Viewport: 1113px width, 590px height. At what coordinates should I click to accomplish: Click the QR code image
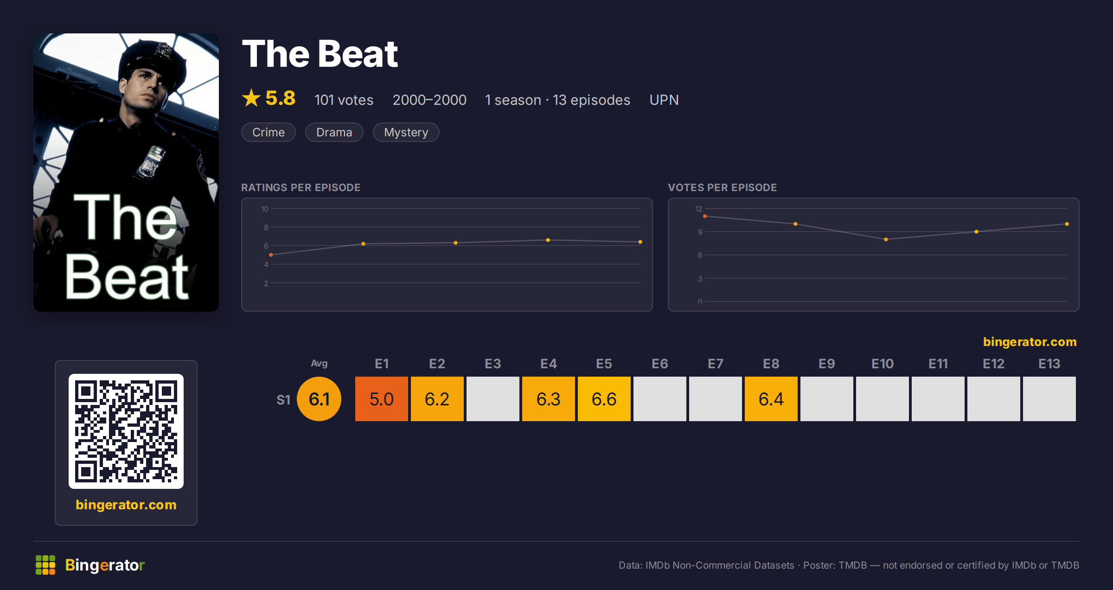(126, 431)
